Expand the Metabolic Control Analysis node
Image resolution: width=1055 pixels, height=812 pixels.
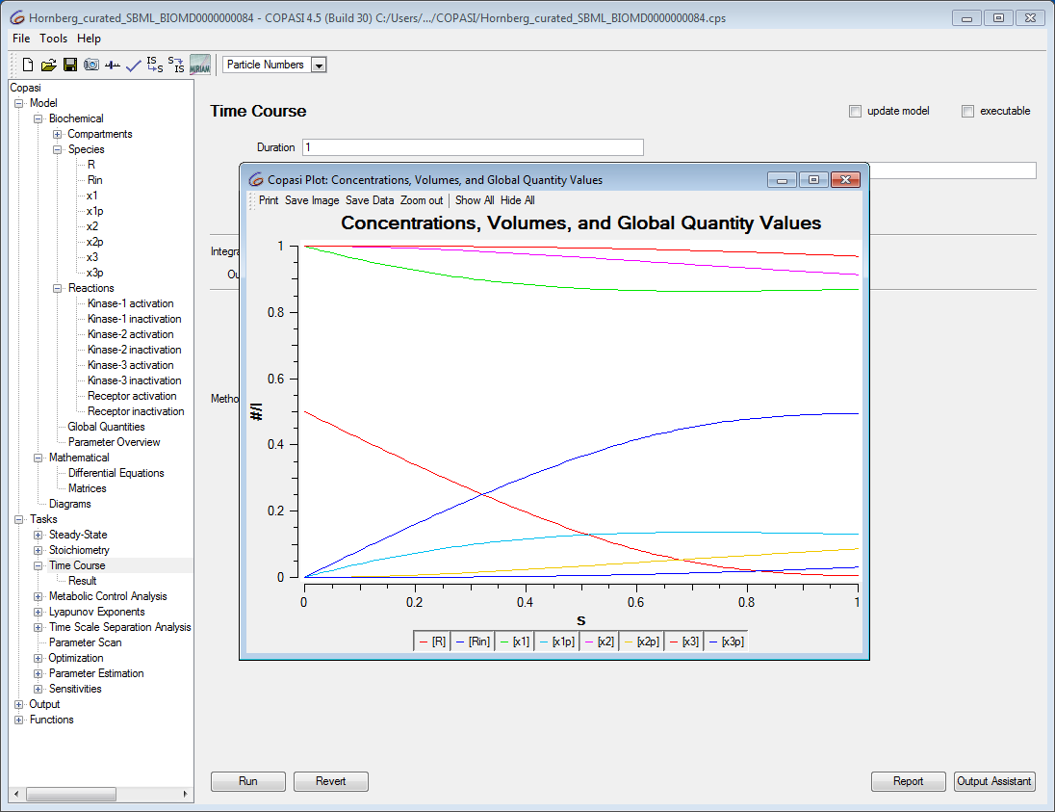coord(39,596)
